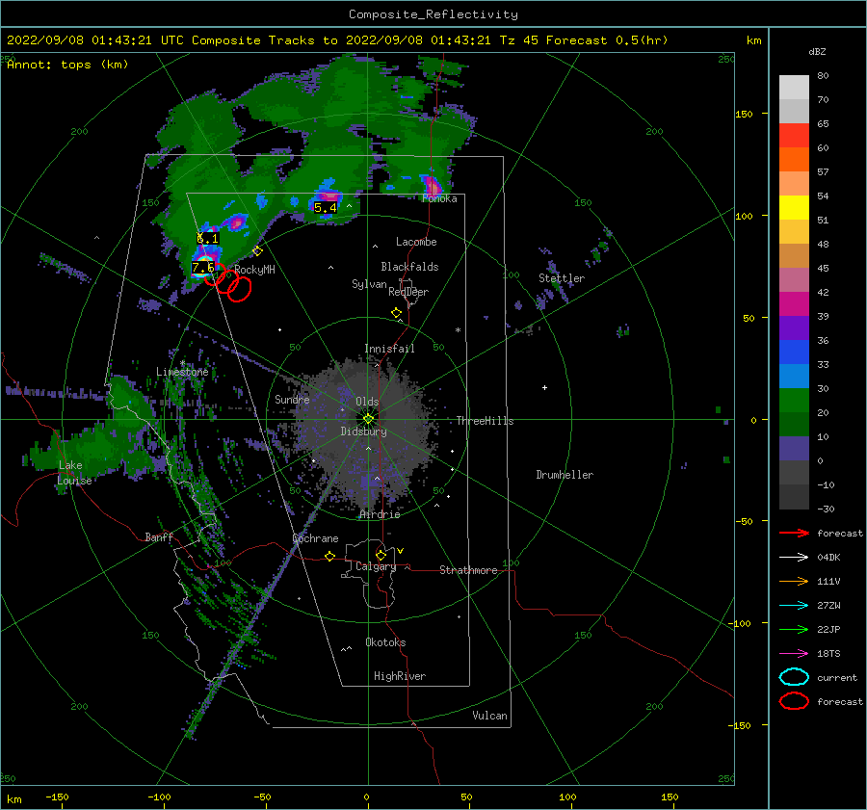The width and height of the screenshot is (867, 810).
Task: Click the Lacombe city label
Action: click(416, 242)
